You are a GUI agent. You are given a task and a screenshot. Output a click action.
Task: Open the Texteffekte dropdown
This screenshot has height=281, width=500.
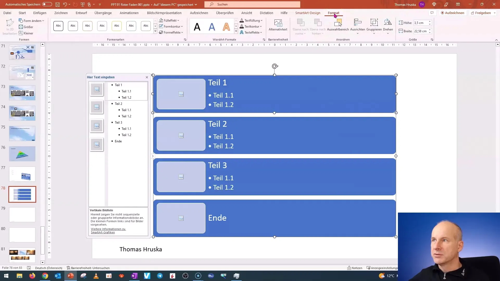[251, 32]
